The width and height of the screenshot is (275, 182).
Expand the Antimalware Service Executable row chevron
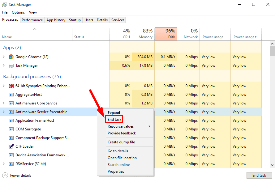click(x=3, y=112)
